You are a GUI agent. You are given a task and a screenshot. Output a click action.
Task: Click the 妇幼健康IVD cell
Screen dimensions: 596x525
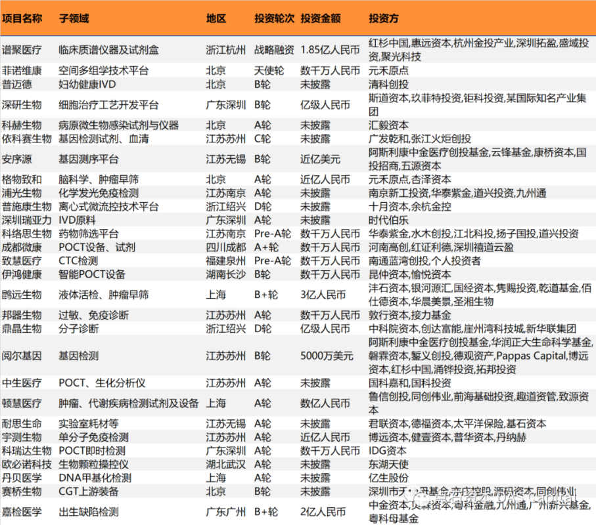tap(87, 84)
